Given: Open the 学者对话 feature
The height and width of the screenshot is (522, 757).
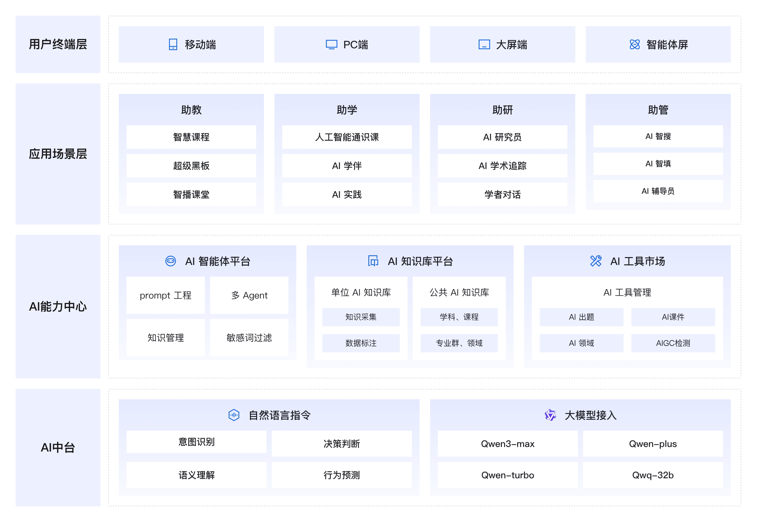Looking at the screenshot, I should pos(502,194).
